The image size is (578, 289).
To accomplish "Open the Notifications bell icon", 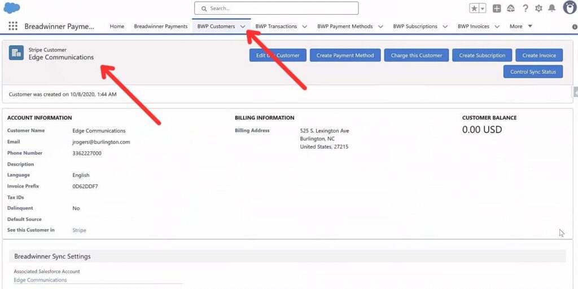I will [552, 8].
